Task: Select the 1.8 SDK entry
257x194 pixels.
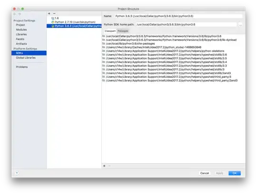Action: [x=74, y=18]
